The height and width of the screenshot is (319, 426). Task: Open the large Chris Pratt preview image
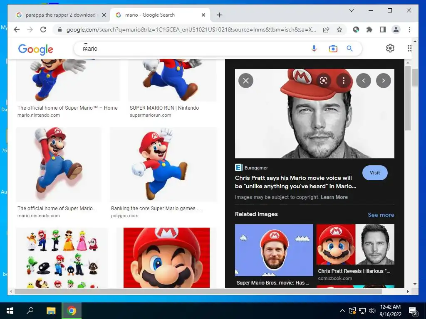[x=315, y=114]
